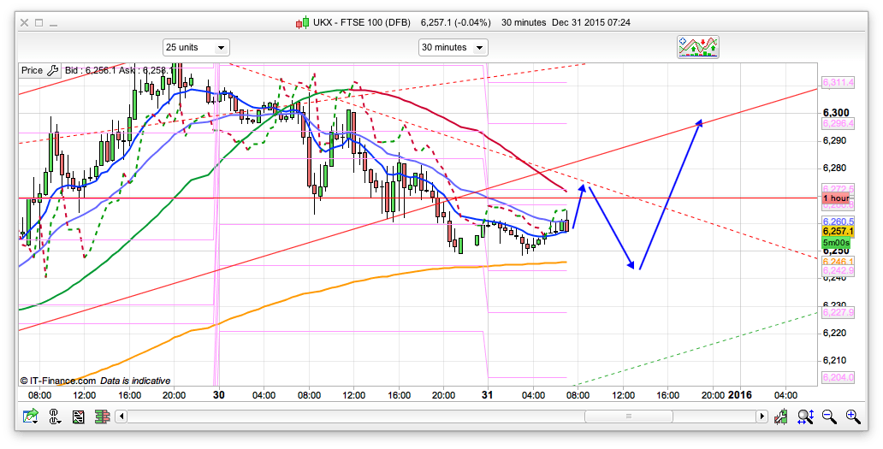The width and height of the screenshot is (883, 449).
Task: Click the red-green order book icon
Action: [102, 417]
